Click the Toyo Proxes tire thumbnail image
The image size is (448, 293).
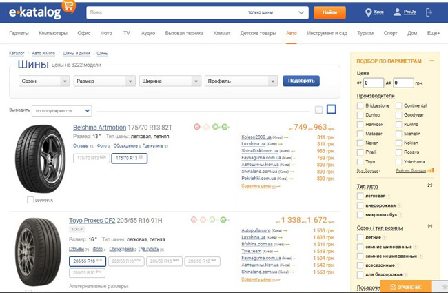38,252
